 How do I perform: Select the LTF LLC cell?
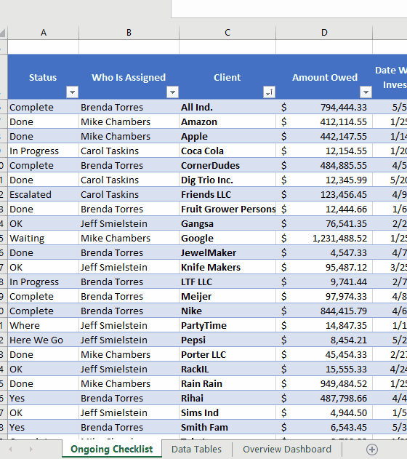click(227, 282)
